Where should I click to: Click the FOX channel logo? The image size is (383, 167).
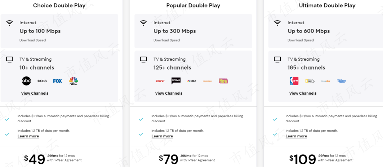pyautogui.click(x=58, y=81)
